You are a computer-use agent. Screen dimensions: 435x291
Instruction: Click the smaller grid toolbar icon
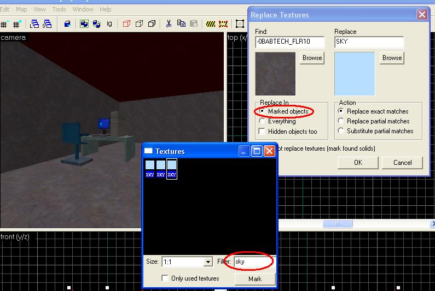tap(4, 24)
